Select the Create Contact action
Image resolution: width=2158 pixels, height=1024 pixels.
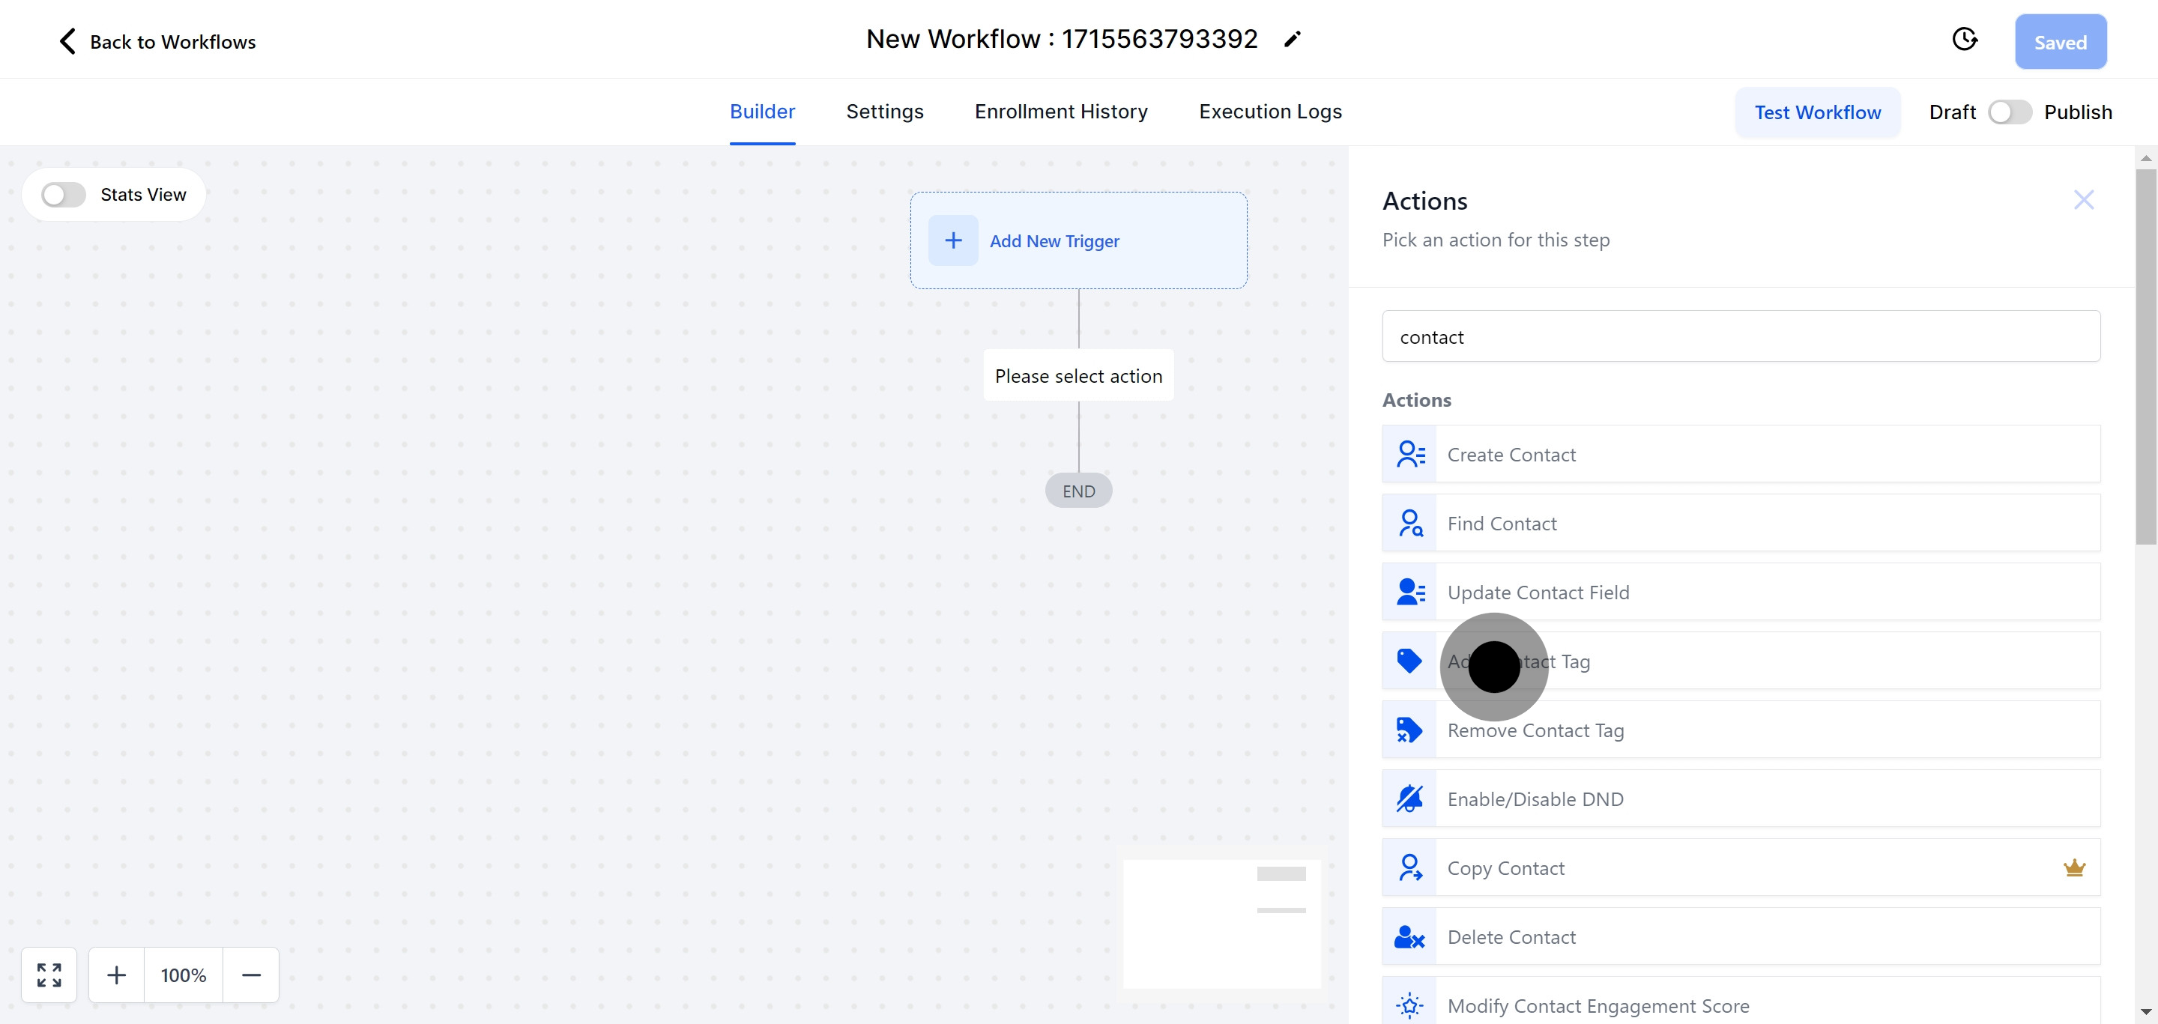coord(1741,455)
